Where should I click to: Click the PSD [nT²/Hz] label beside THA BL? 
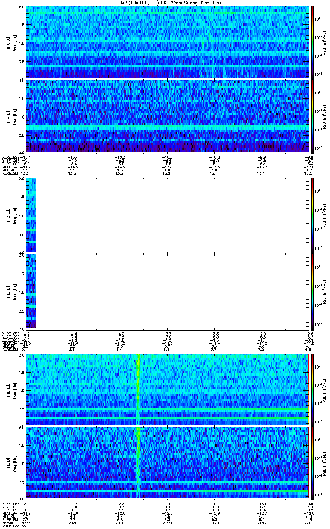pyautogui.click(x=324, y=42)
